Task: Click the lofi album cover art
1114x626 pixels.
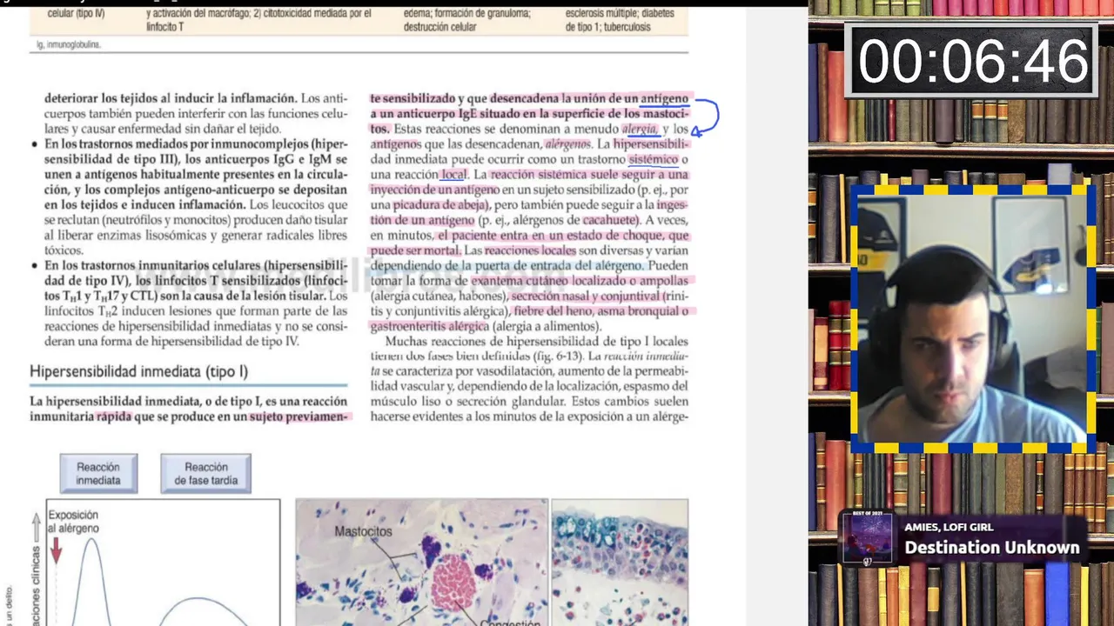Action: coord(867,538)
